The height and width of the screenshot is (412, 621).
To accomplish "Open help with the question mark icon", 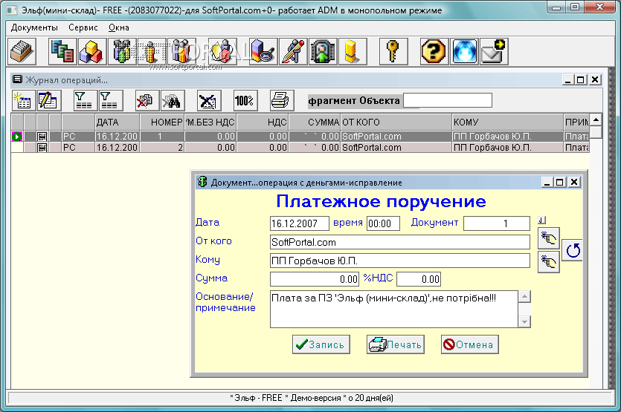I will [x=434, y=51].
